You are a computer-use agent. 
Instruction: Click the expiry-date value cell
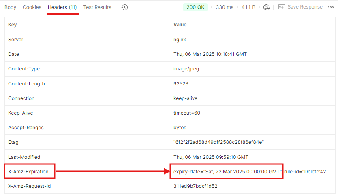click(x=226, y=172)
